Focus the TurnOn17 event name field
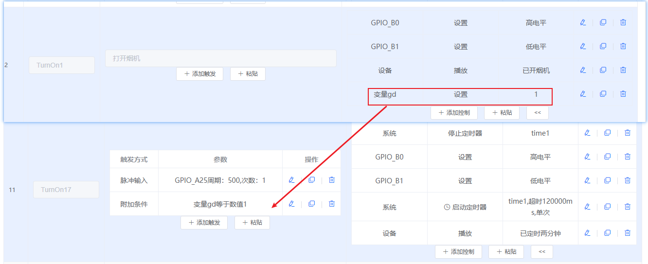Image resolution: width=648 pixels, height=264 pixels. 66,190
